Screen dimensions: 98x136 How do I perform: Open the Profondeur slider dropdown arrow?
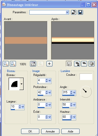49,92
